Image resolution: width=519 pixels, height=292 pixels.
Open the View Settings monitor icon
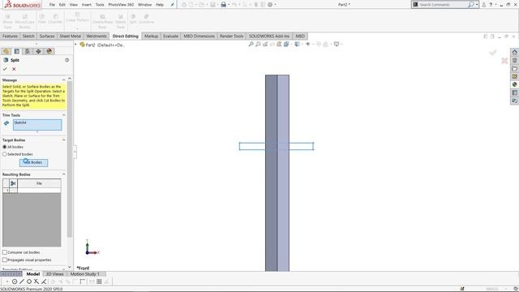click(337, 44)
